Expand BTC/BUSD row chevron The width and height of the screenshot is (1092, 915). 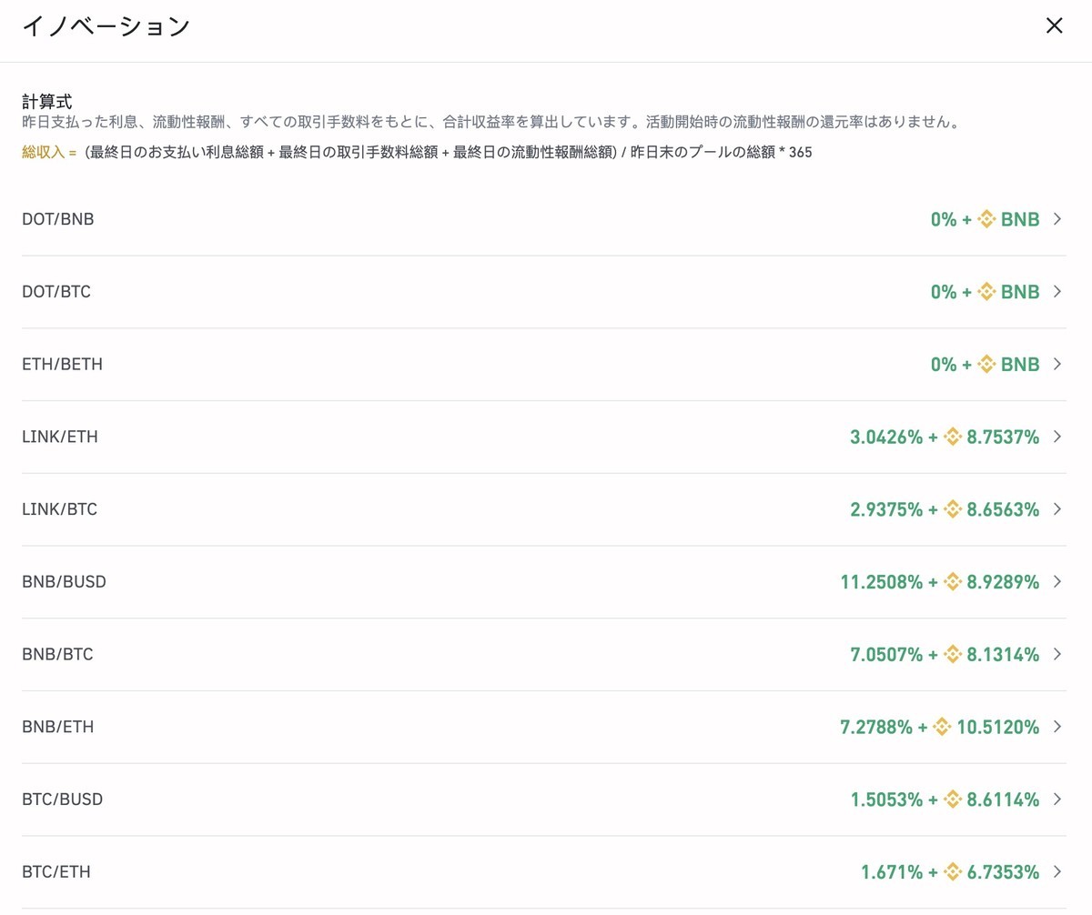click(1057, 799)
